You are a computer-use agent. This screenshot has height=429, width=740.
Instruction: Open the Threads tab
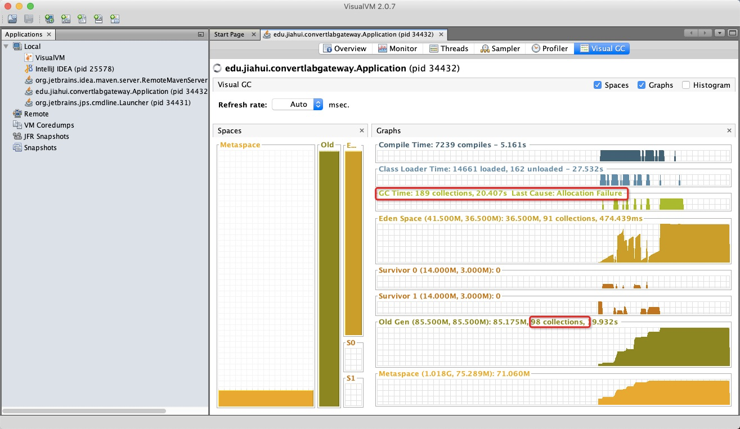(x=449, y=49)
